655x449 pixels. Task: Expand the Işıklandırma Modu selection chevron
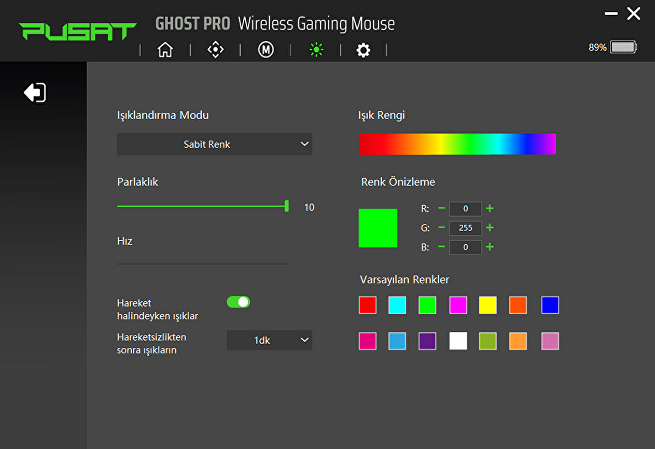pos(304,144)
